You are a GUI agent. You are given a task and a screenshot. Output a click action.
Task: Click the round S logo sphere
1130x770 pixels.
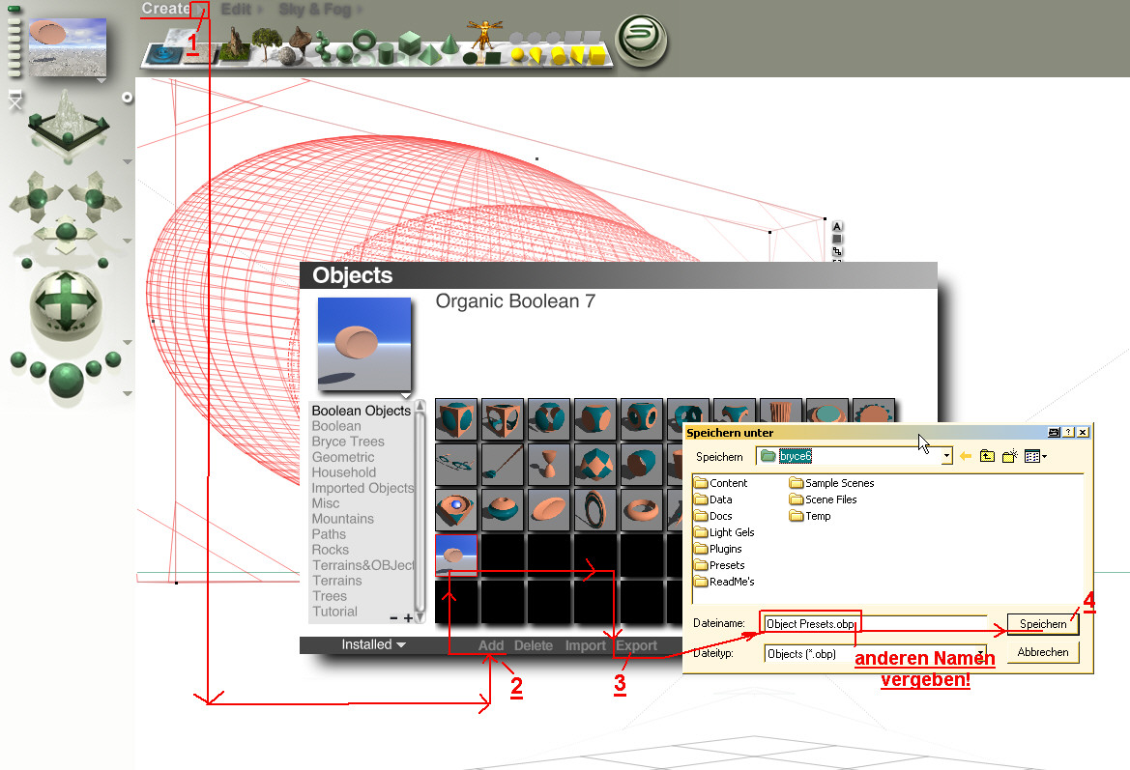(642, 41)
